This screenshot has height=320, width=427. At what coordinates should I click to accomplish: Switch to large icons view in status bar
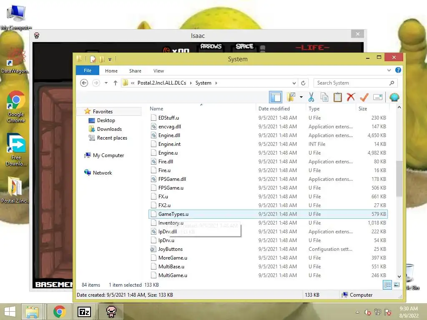click(x=397, y=285)
